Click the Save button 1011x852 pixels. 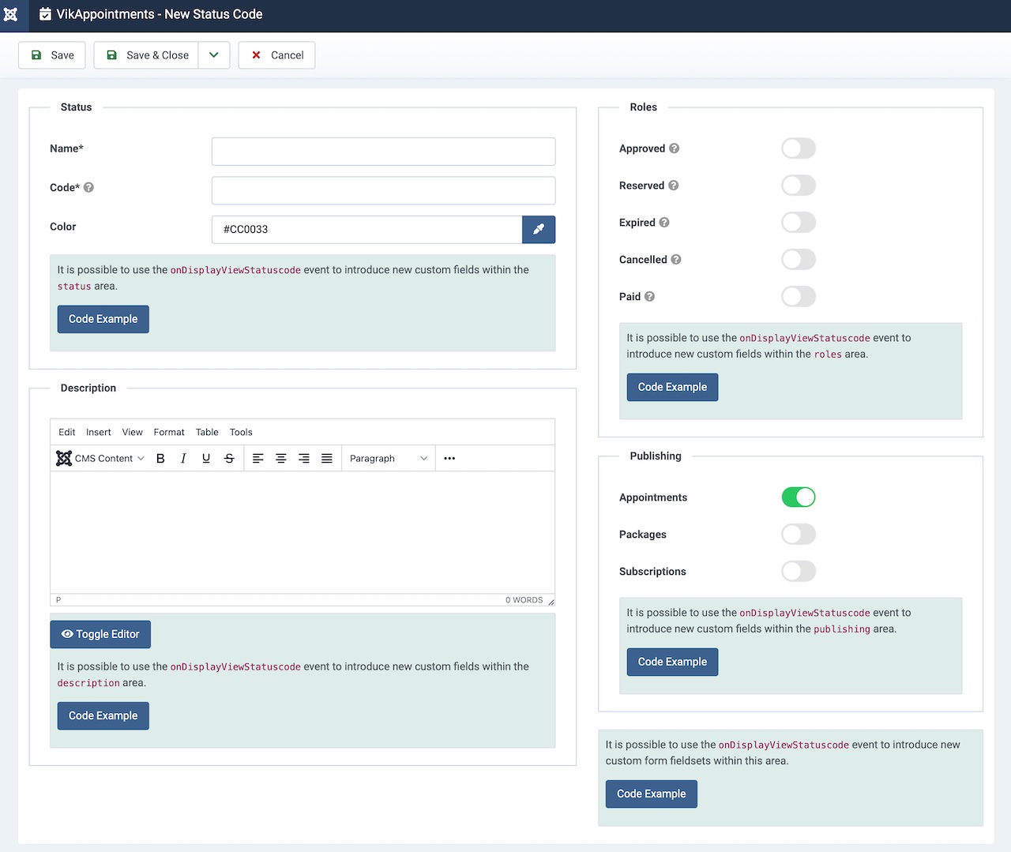[x=52, y=55]
